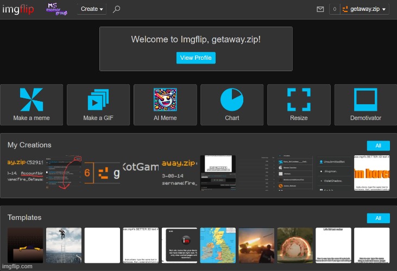Open the Resize tool tile
Viewport: 397px width, 271px height.
click(x=299, y=105)
